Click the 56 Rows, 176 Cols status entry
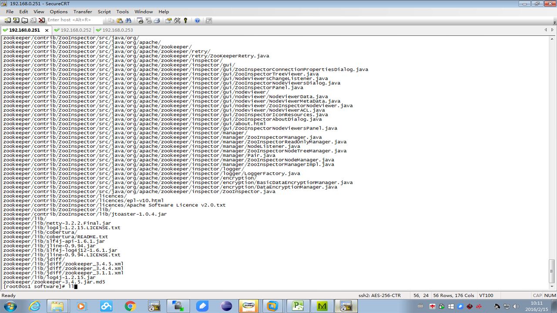Image resolution: width=557 pixels, height=313 pixels. click(453, 296)
